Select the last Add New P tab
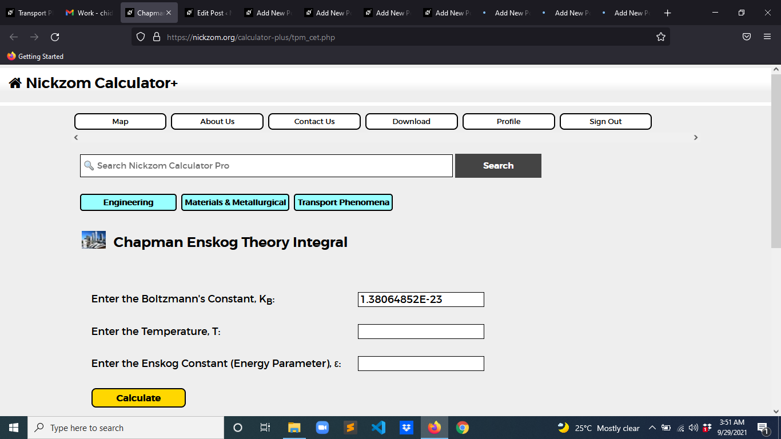Image resolution: width=781 pixels, height=439 pixels. coord(627,13)
